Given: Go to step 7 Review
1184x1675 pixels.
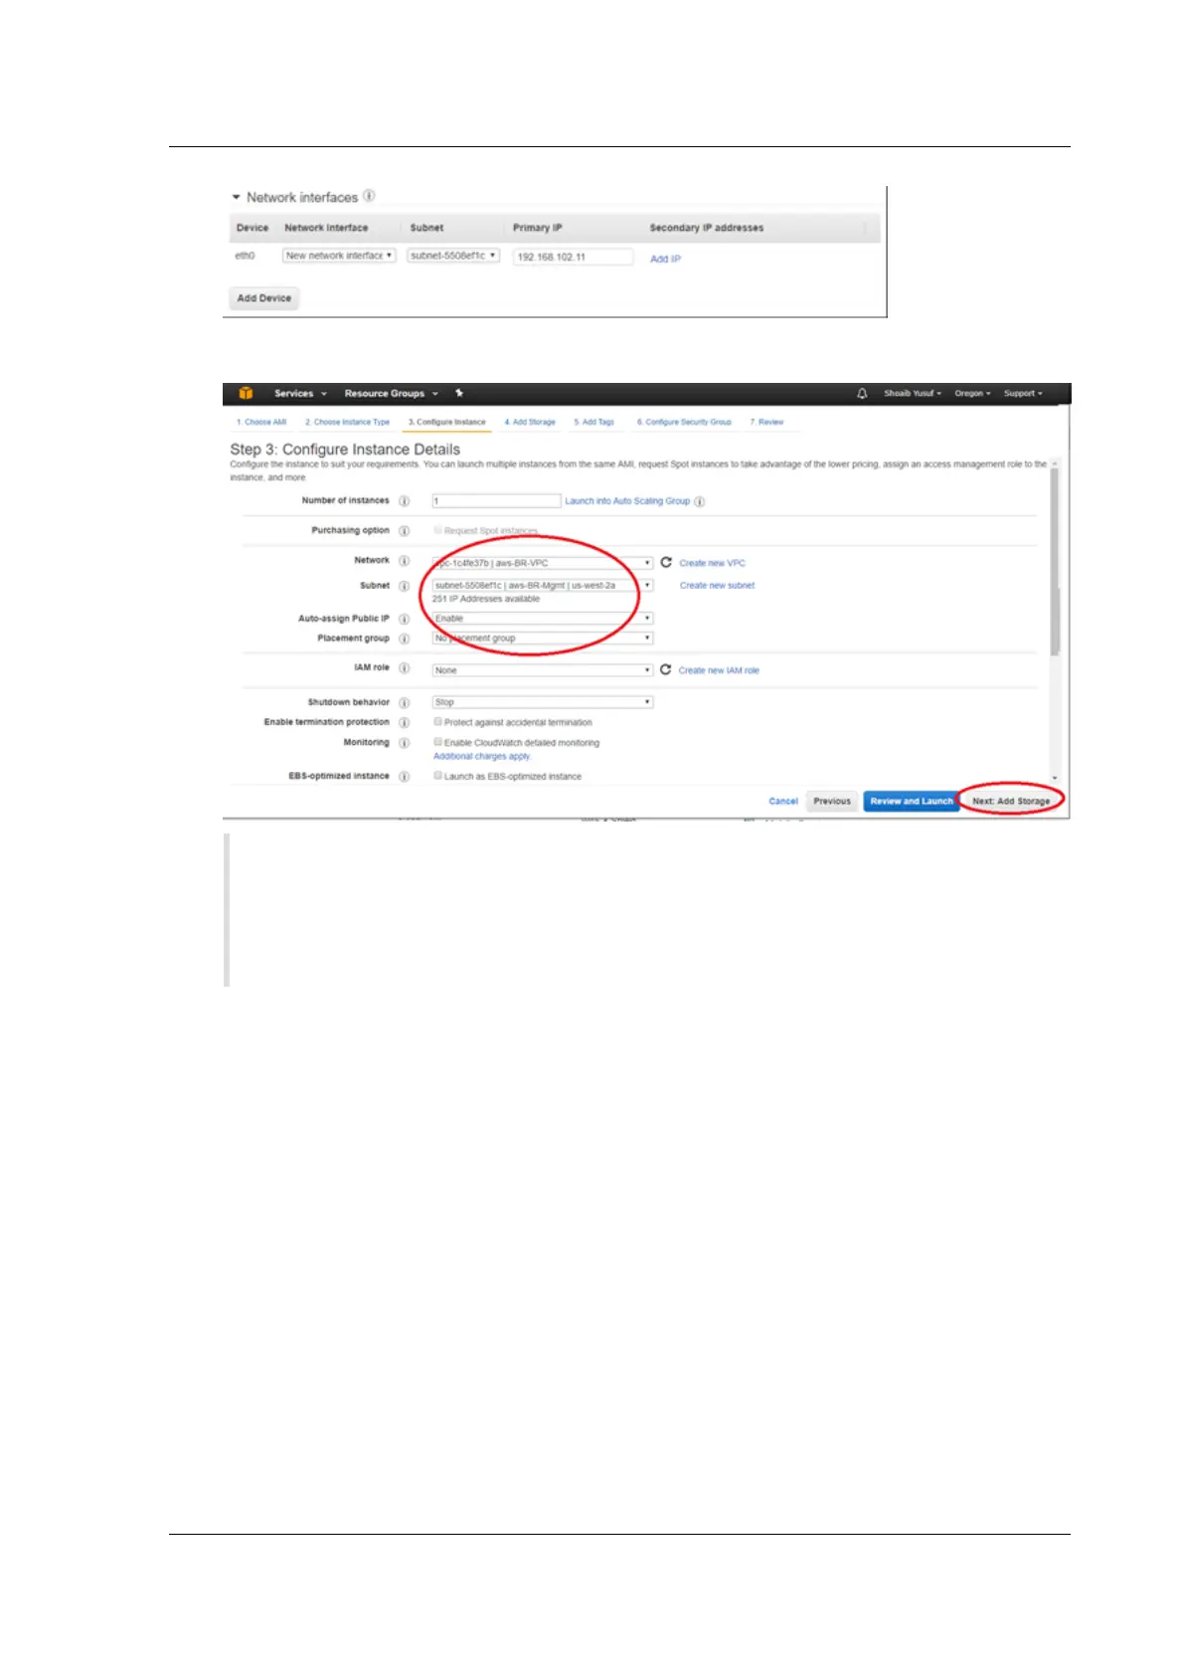Looking at the screenshot, I should tap(766, 422).
